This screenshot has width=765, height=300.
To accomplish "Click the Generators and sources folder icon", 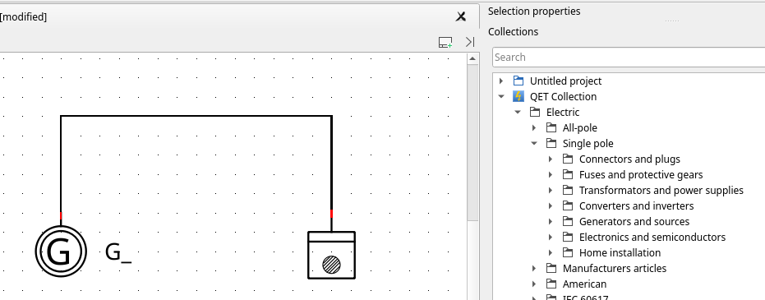I will click(x=568, y=221).
